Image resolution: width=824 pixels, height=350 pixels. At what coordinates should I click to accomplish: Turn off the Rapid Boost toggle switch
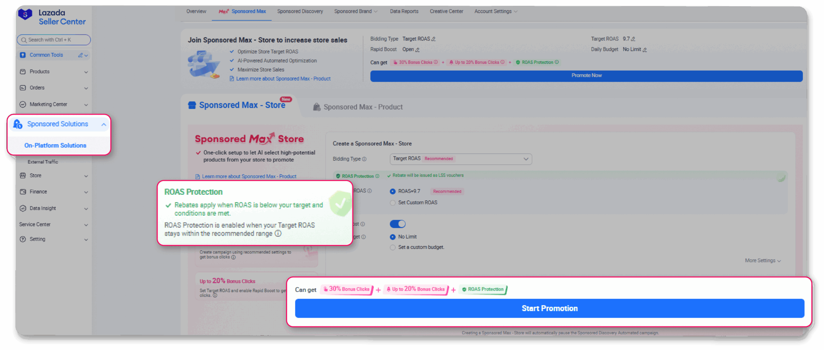(398, 224)
